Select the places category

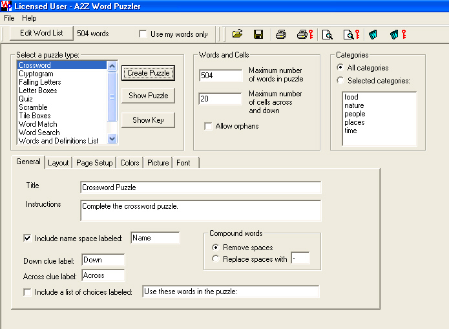tap(379, 122)
